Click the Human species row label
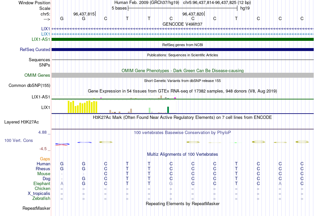 [43, 164]
